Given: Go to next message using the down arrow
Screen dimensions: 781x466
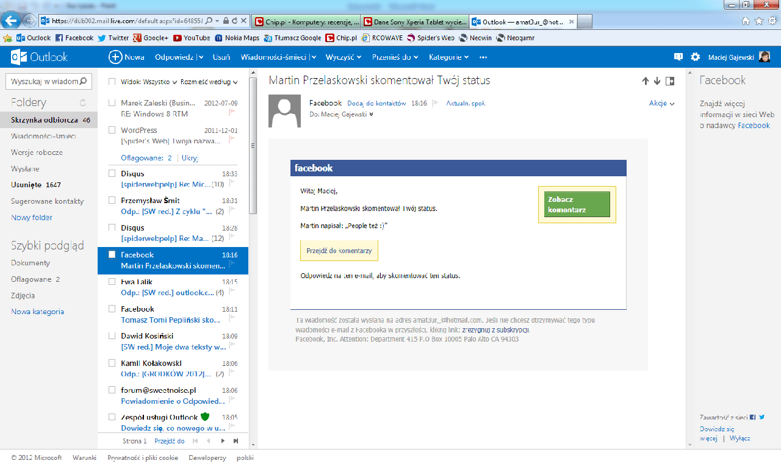Looking at the screenshot, I should coord(658,80).
